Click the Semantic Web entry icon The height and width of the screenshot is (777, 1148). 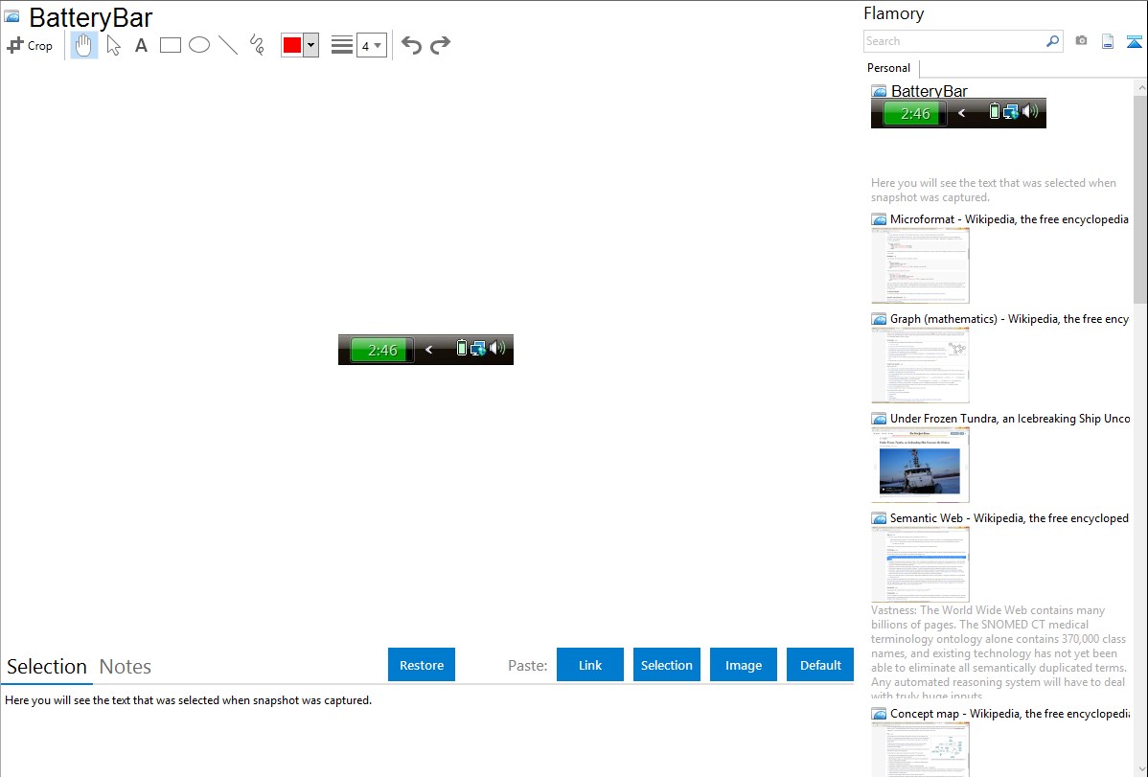click(879, 518)
